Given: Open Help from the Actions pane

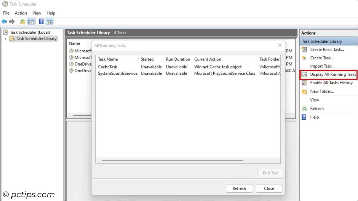Looking at the screenshot, I should [x=314, y=117].
